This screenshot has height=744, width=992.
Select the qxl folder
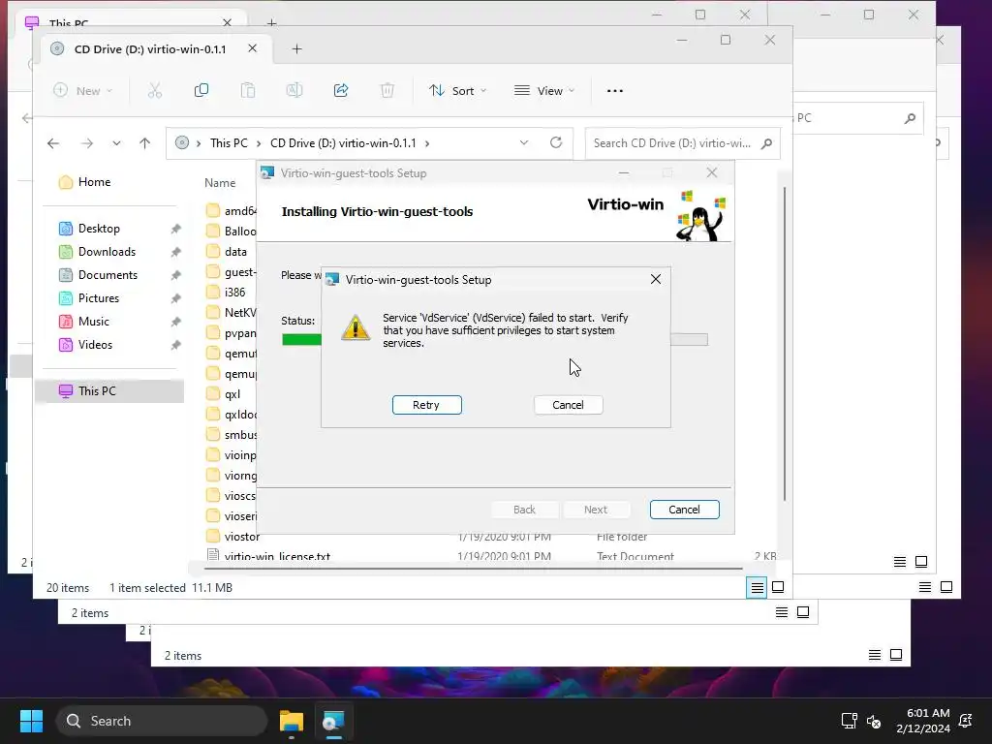coord(232,394)
